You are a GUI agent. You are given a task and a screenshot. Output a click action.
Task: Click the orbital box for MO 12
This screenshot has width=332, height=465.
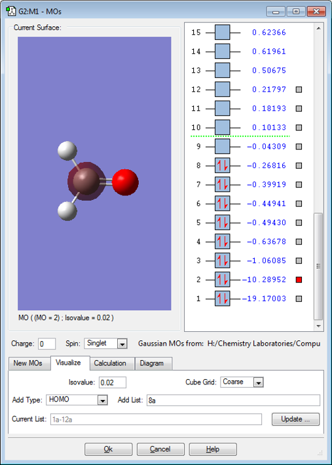(x=222, y=89)
